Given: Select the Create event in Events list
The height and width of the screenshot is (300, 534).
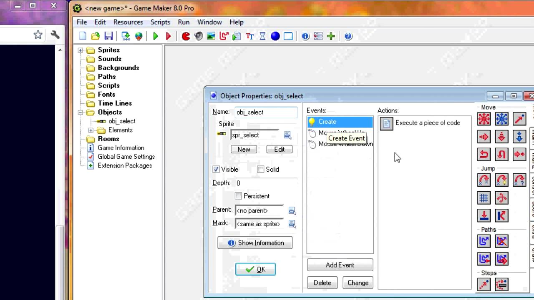Looking at the screenshot, I should click(x=340, y=122).
